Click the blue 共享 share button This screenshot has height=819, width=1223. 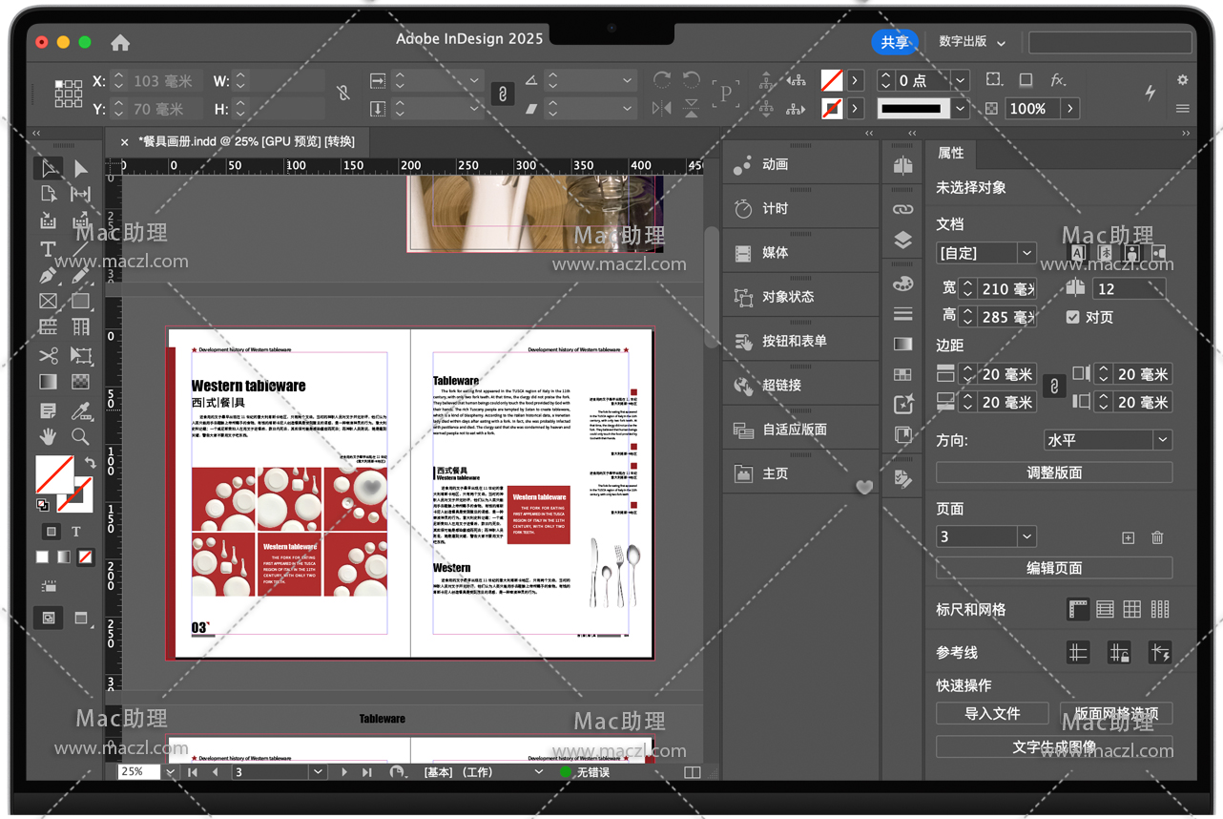(x=894, y=42)
